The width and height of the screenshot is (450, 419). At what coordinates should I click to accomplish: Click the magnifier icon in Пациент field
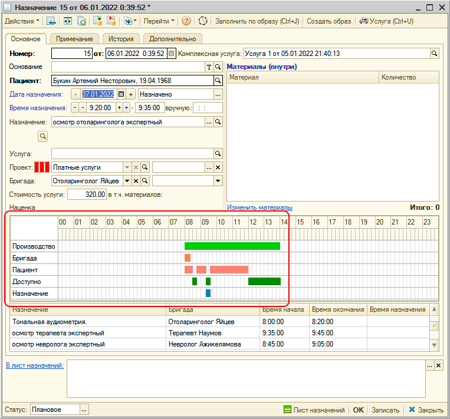pos(218,81)
